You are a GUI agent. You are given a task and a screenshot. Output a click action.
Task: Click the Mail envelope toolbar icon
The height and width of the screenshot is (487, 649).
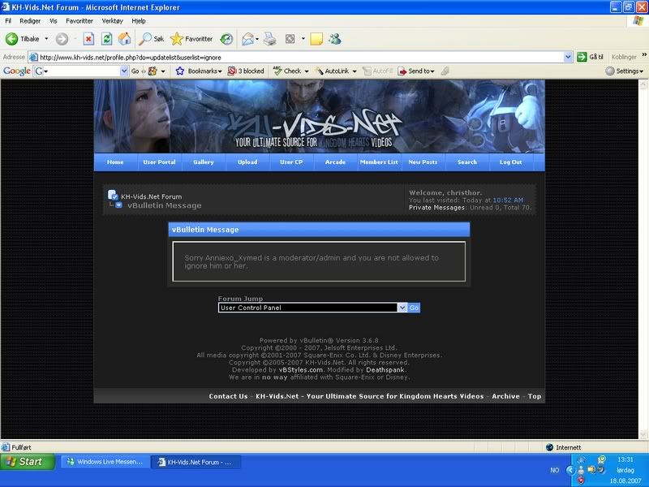click(247, 39)
